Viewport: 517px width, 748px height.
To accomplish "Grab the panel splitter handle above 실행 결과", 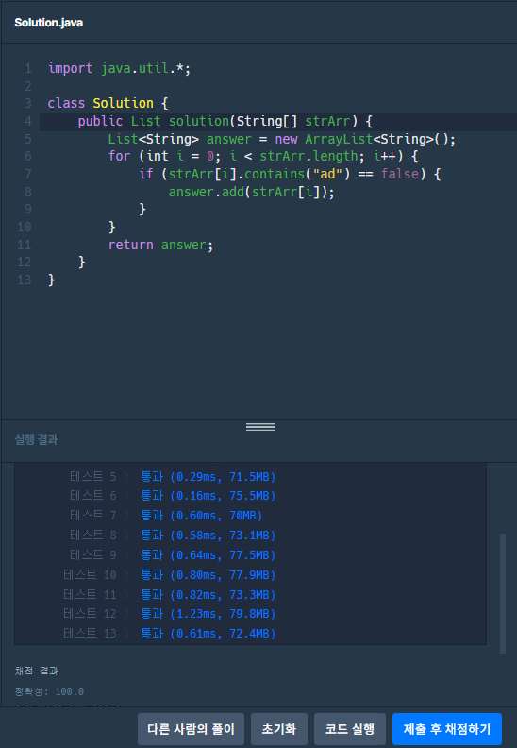I will 260,427.
